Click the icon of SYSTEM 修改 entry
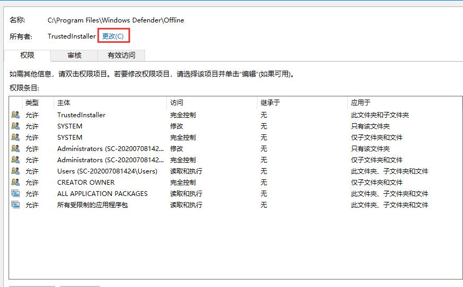 point(15,126)
